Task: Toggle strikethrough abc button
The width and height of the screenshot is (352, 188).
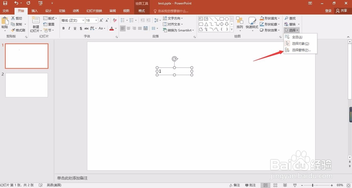Action: 87,28
